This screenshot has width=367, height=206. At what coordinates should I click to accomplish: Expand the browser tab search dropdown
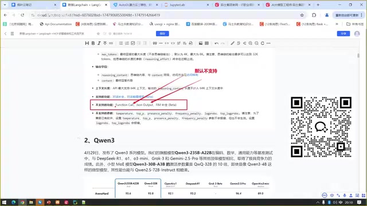5,5
